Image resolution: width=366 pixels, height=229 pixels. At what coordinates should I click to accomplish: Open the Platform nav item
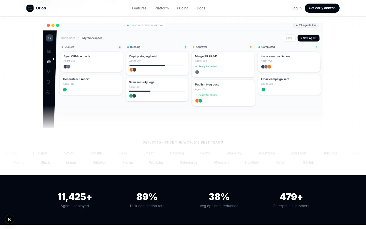pos(162,8)
